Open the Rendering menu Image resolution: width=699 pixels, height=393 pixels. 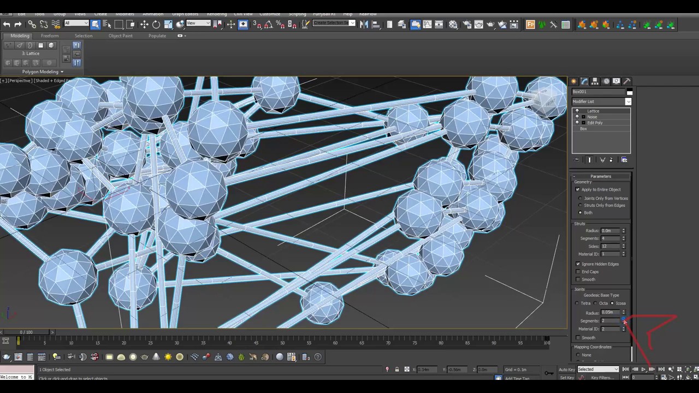(x=217, y=14)
